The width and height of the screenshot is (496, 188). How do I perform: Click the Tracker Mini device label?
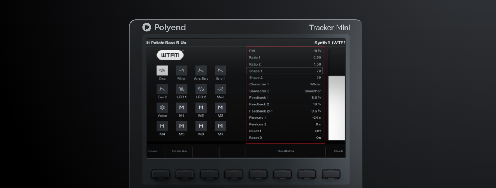330,28
